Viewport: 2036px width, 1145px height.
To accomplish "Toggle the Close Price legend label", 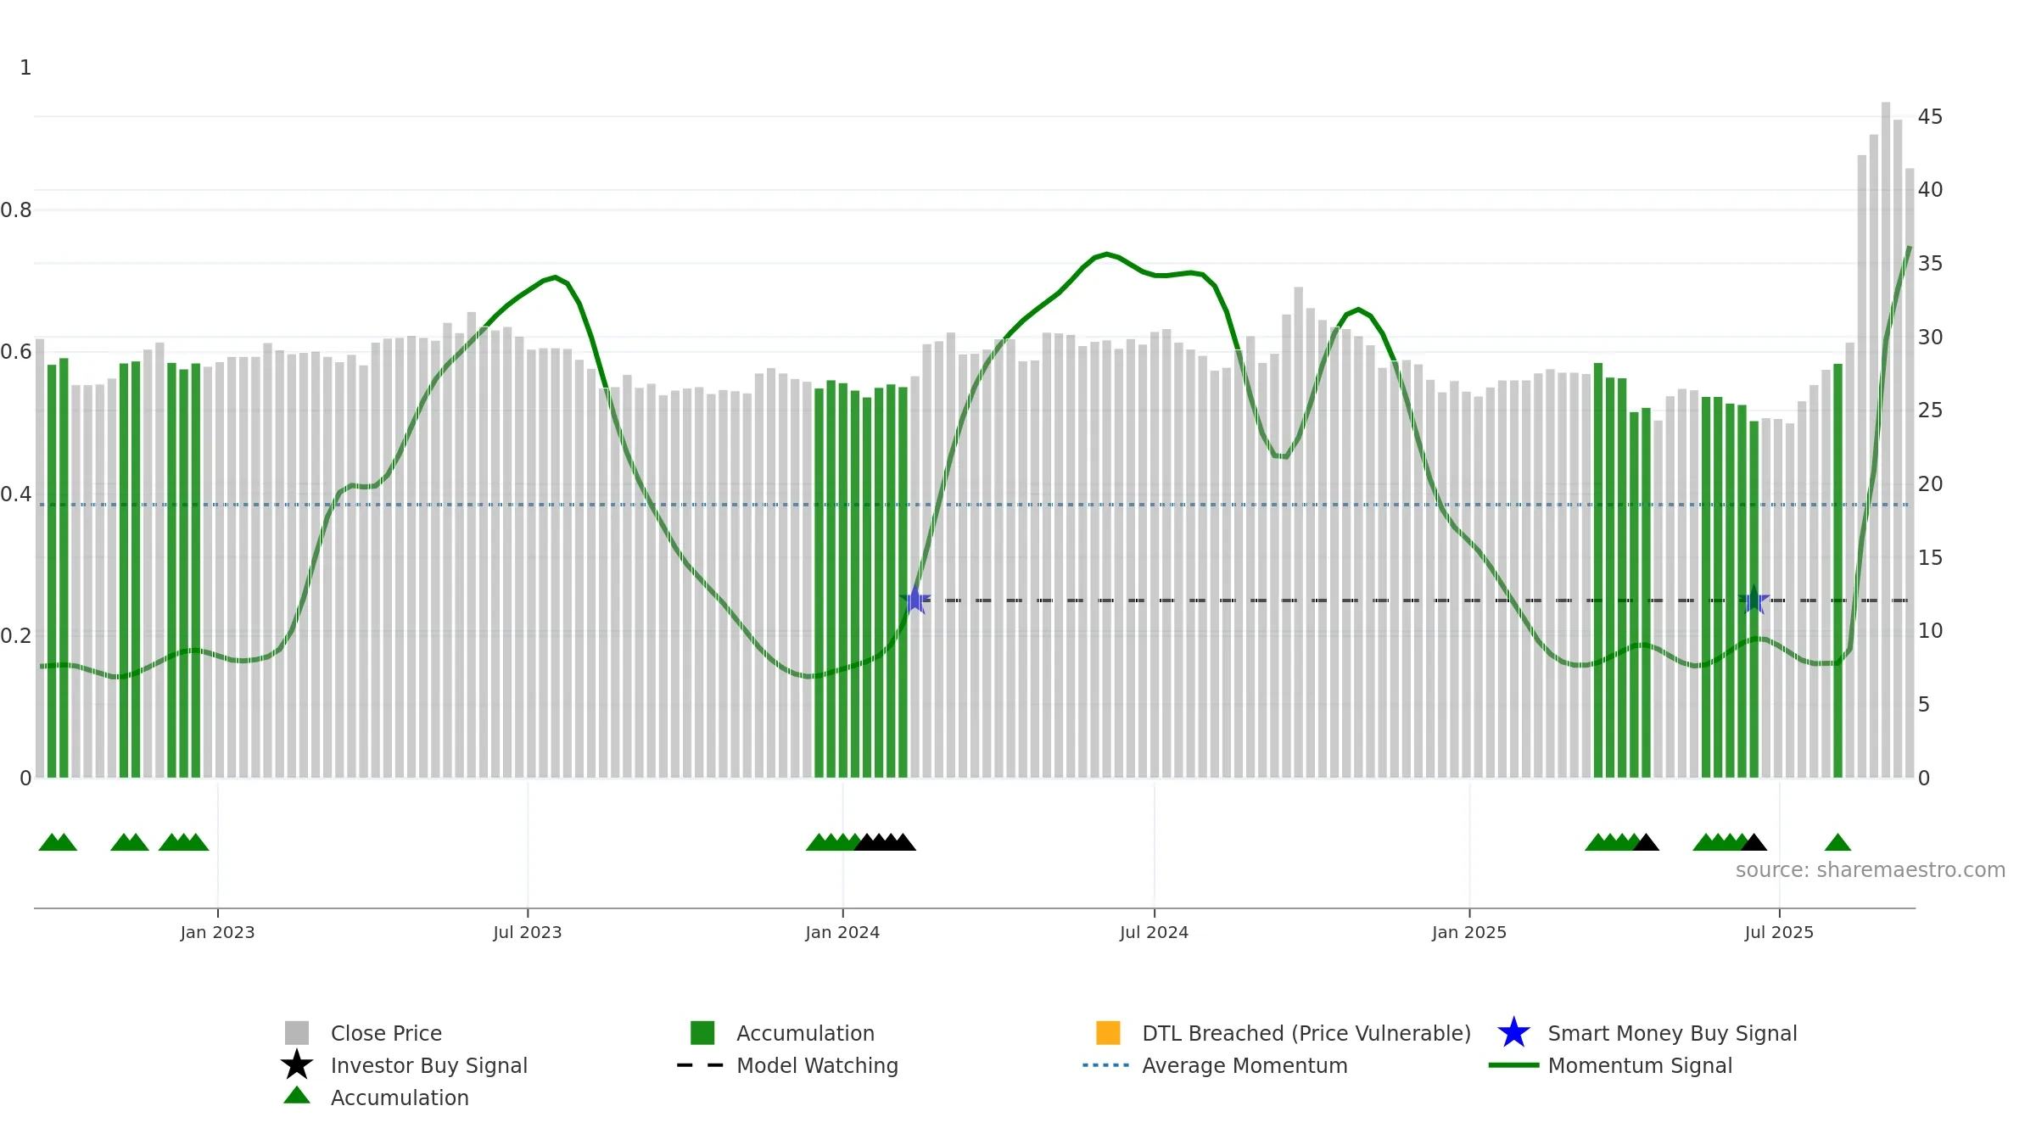I will tap(386, 1033).
